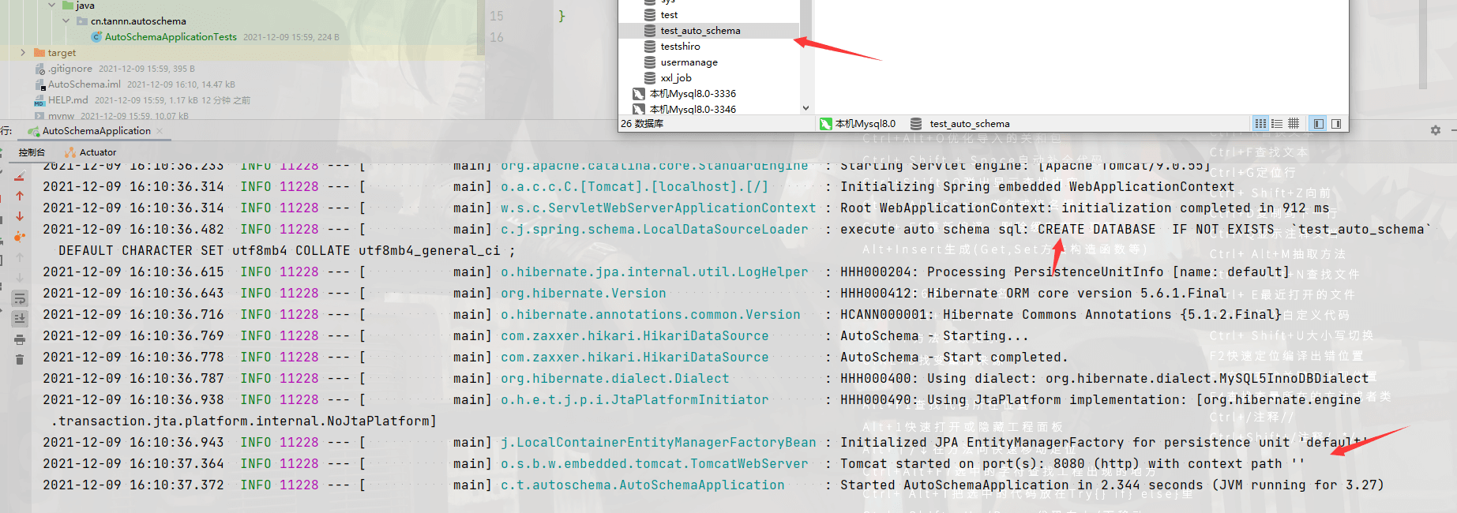The height and width of the screenshot is (513, 1457).
Task: Select the usermanage database in Navicat
Action: pyautogui.click(x=689, y=62)
